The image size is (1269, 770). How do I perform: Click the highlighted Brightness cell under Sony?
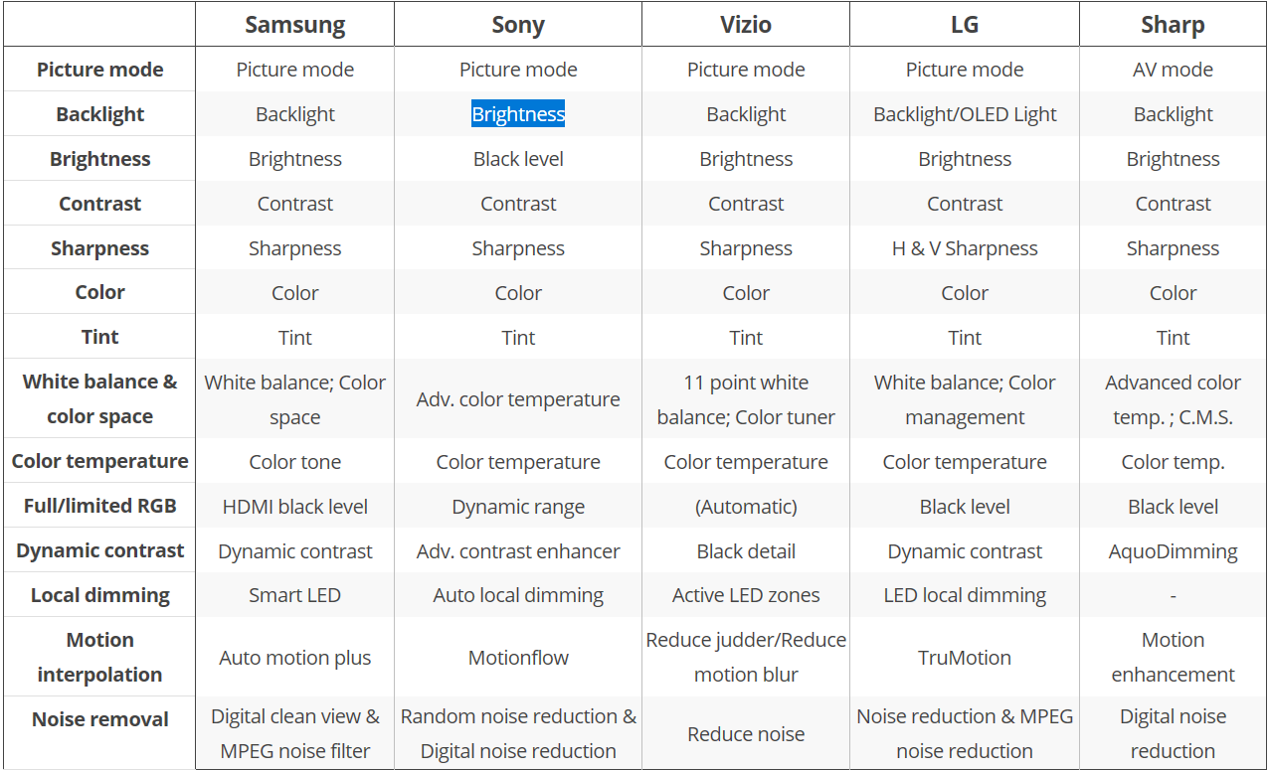[x=518, y=114]
